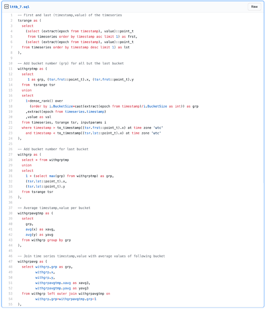Screen dimensions: 266x309
Task: Click 'withgrp.y,' on line 50
Action: 45,278
